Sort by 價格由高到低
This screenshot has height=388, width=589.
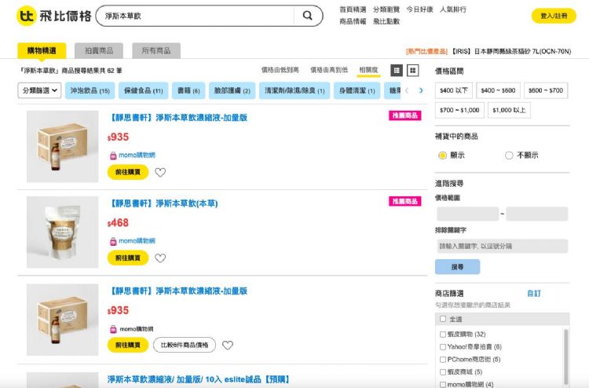pyautogui.click(x=329, y=70)
